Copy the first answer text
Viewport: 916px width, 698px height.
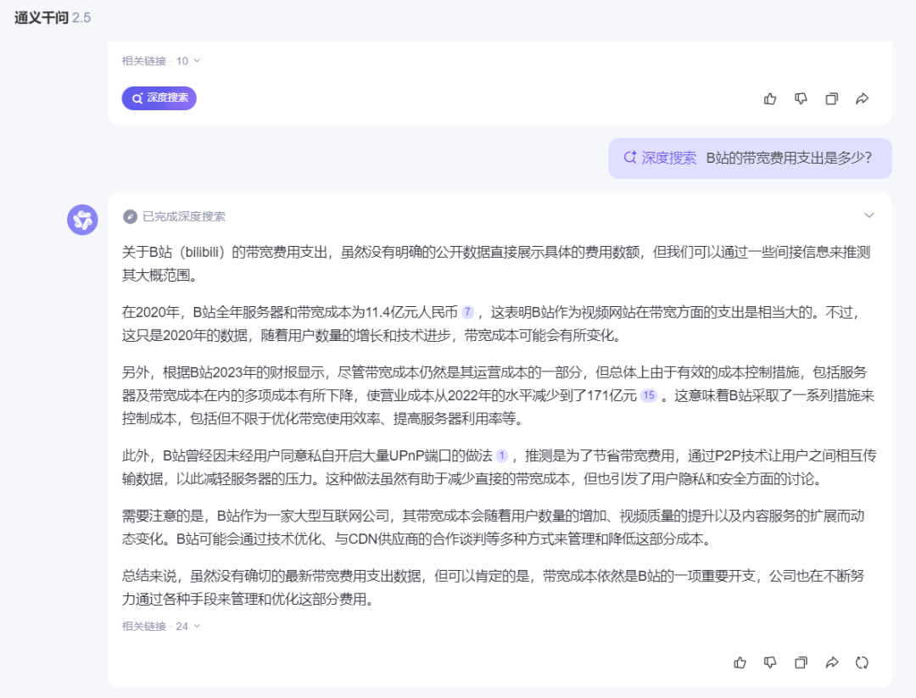click(831, 98)
